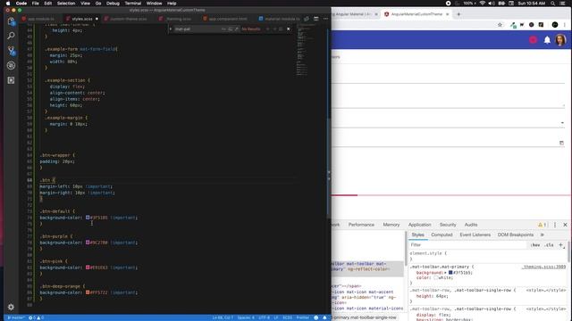Open the Extensions view in VS Code
Screen dimensions: 572x321
11,80
